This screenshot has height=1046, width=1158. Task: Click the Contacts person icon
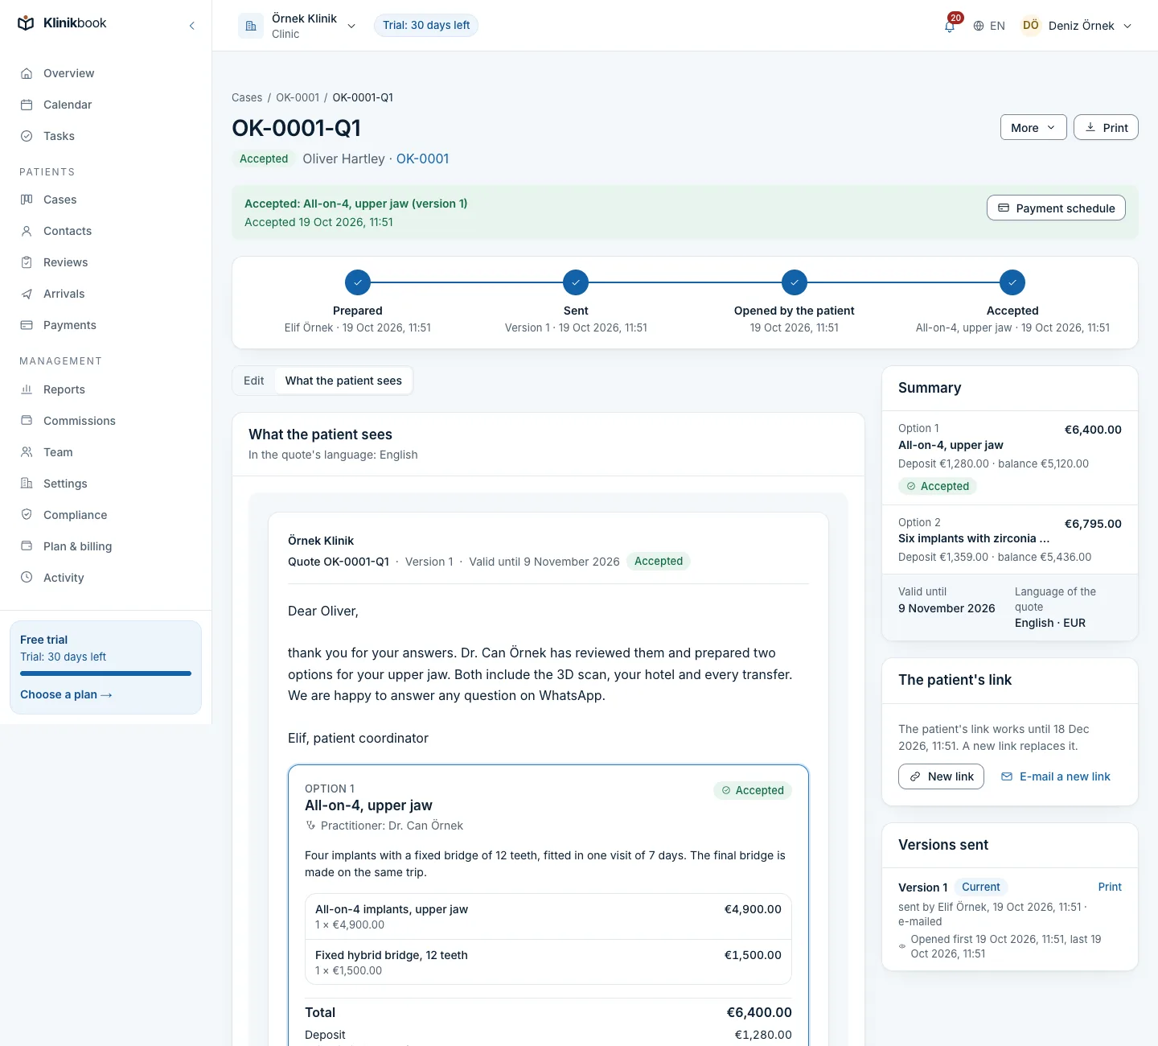point(27,231)
